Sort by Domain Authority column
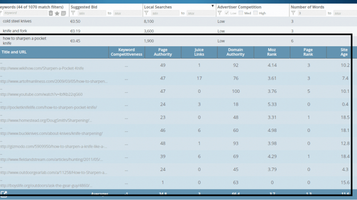Image resolution: width=357 pixels, height=200 pixels. coord(236,52)
